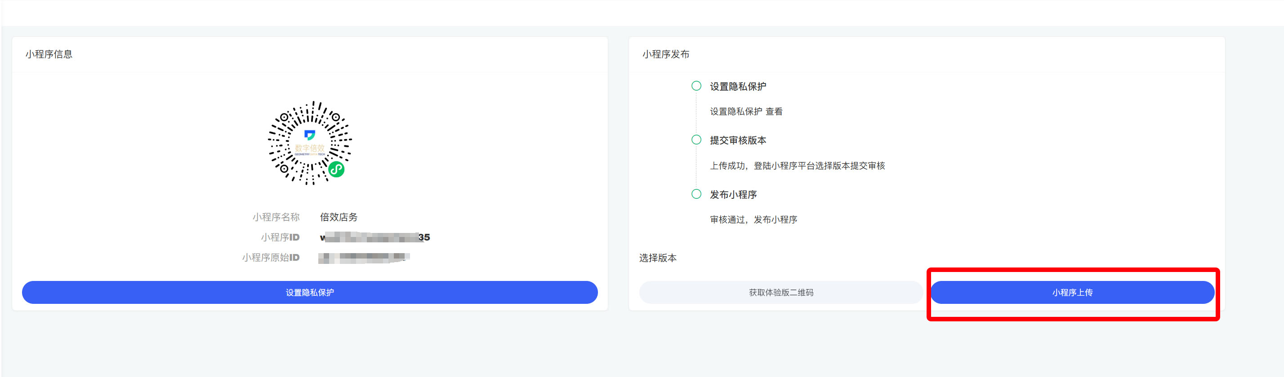Click the 审核通过，发布小程序 description text
The width and height of the screenshot is (1284, 377).
tap(753, 219)
